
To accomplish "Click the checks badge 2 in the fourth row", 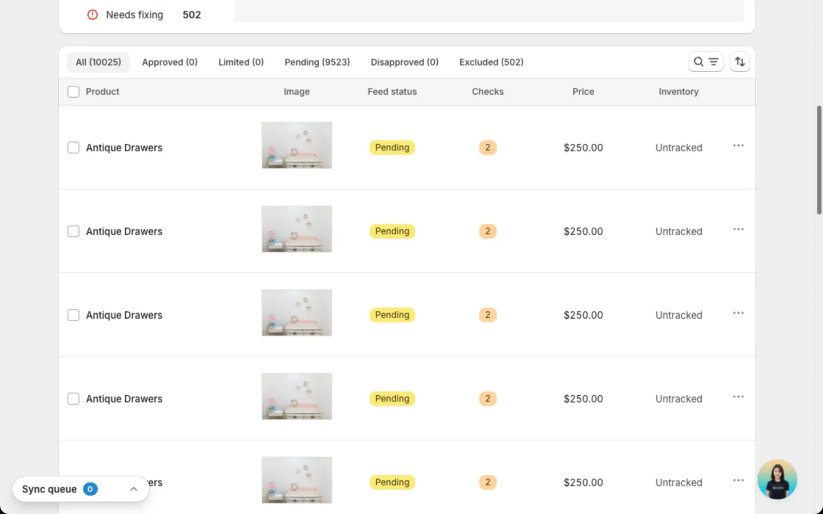I will pyautogui.click(x=488, y=399).
